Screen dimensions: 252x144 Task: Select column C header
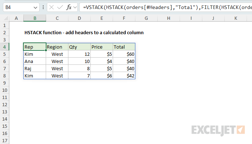point(57,18)
